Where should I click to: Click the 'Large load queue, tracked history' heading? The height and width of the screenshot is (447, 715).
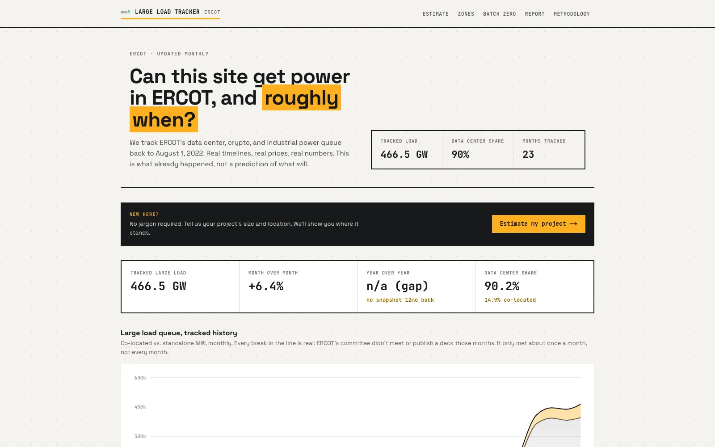point(179,333)
